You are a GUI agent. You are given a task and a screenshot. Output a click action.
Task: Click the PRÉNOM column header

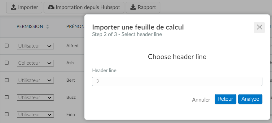click(x=76, y=27)
